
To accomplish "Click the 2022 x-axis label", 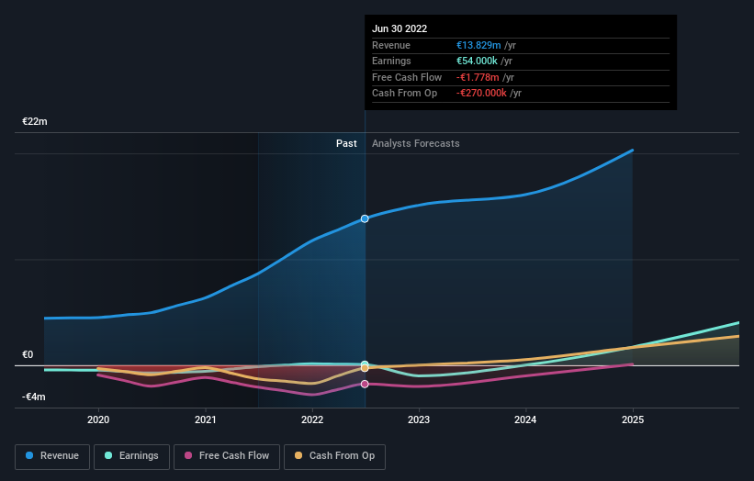I will click(312, 419).
